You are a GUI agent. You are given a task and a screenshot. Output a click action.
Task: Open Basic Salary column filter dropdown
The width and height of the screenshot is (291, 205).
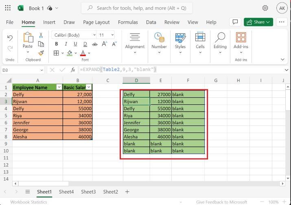tap(89, 87)
